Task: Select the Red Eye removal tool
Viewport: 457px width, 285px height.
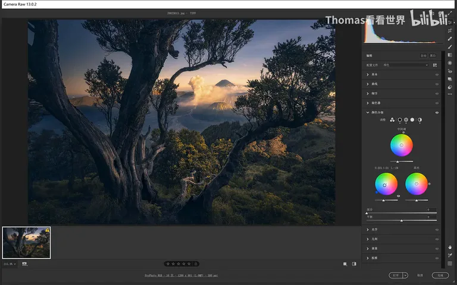Action: (x=450, y=71)
